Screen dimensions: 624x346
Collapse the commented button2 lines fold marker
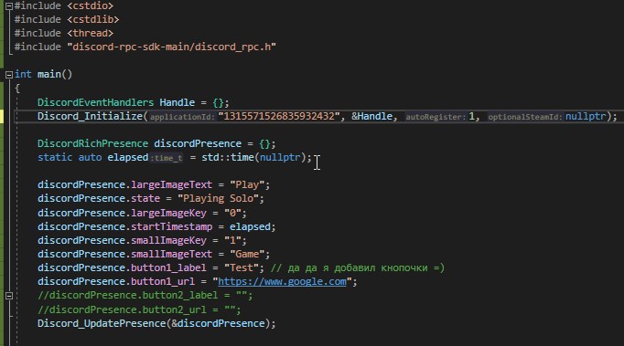tap(9, 296)
